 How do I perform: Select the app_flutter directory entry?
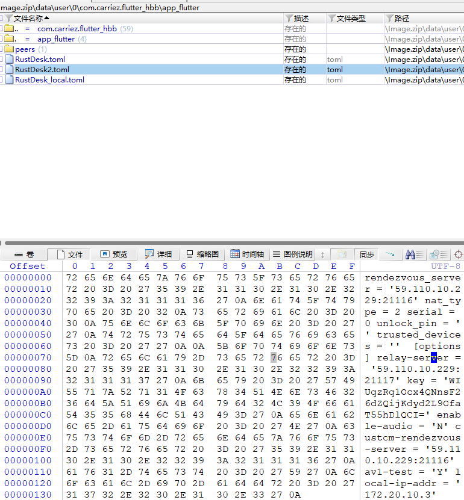coord(56,39)
